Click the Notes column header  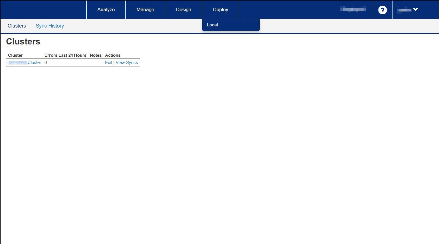pyautogui.click(x=96, y=55)
